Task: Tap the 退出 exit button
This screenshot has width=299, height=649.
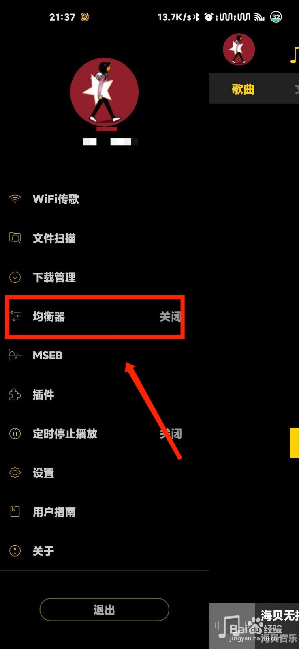Action: tap(104, 610)
